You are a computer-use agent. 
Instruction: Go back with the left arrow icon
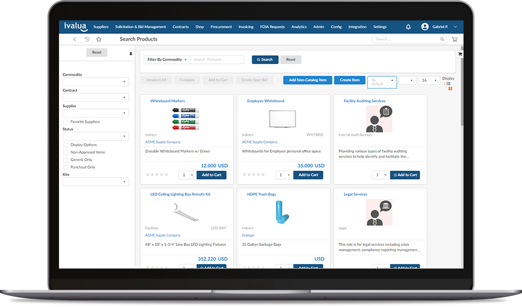[75, 39]
